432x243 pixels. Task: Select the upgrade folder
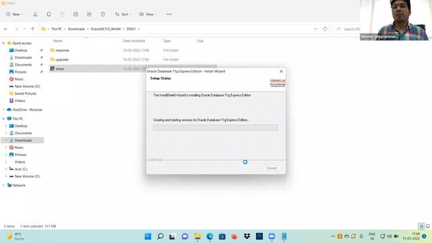pos(62,59)
